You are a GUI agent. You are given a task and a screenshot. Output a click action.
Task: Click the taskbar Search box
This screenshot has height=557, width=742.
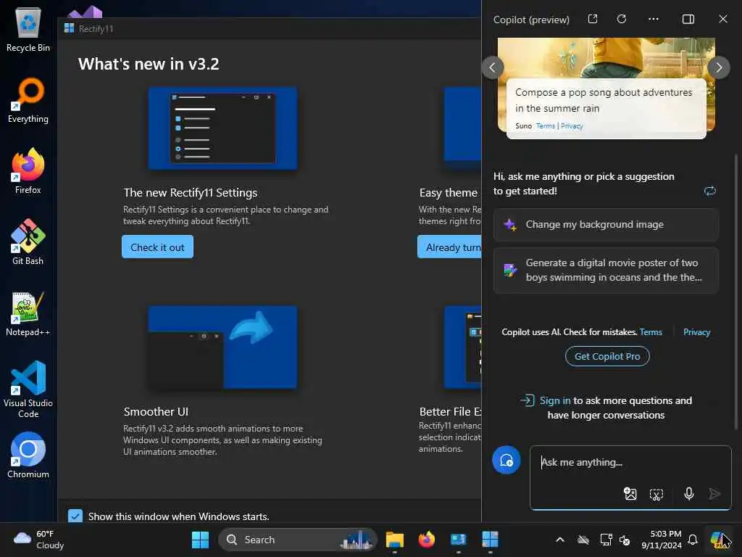[298, 540]
